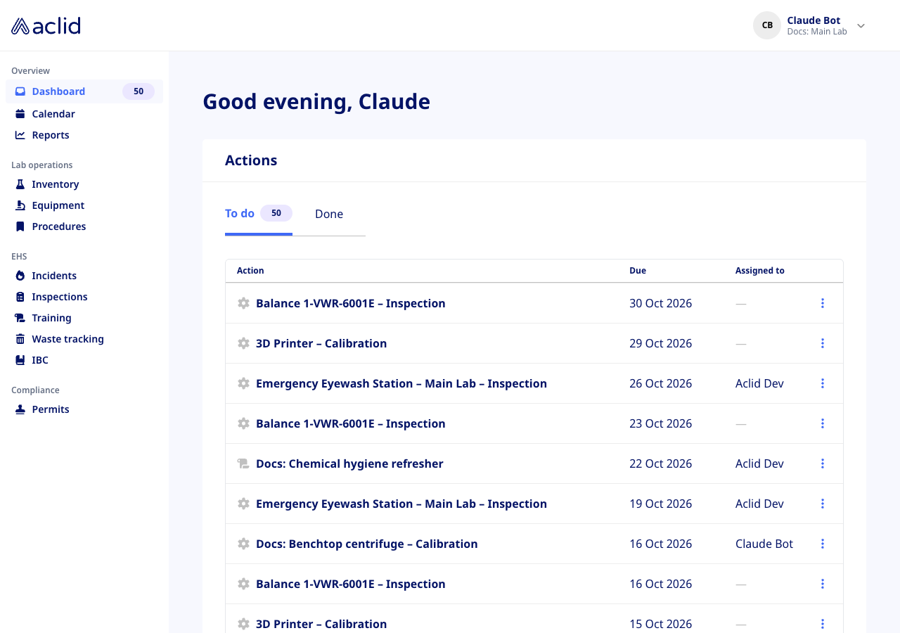Switch to the To do tab

[259, 213]
